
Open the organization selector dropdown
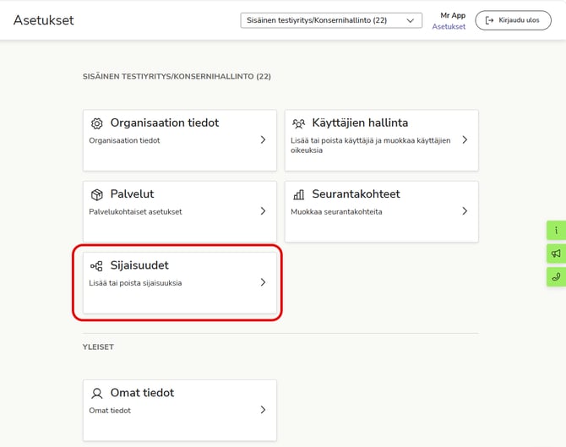pyautogui.click(x=331, y=20)
